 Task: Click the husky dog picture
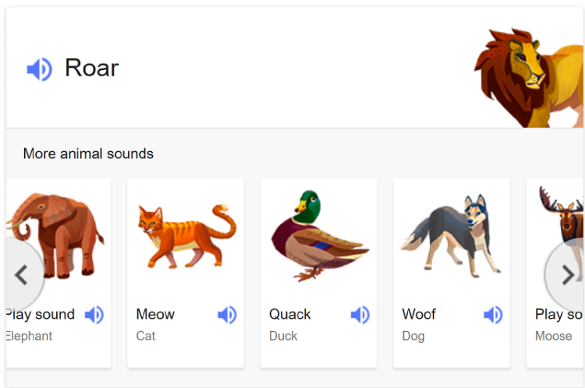[452, 236]
